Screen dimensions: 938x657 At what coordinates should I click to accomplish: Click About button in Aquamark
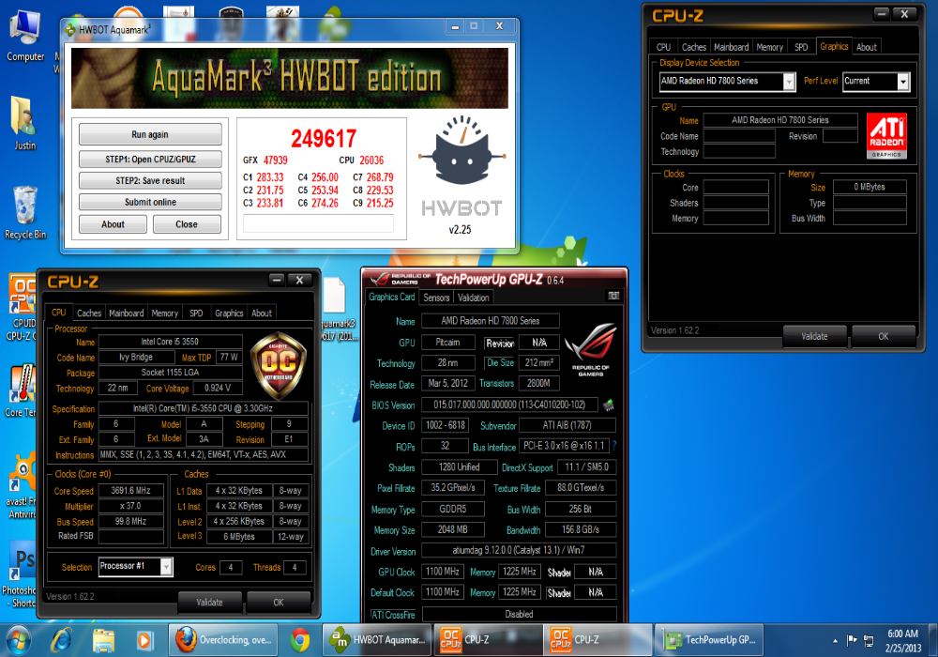(113, 224)
